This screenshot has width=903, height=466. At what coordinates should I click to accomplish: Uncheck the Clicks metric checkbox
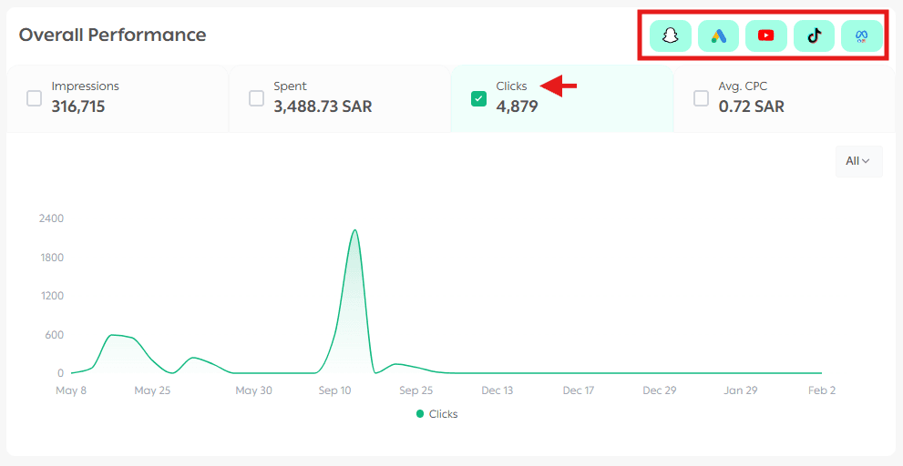[478, 98]
